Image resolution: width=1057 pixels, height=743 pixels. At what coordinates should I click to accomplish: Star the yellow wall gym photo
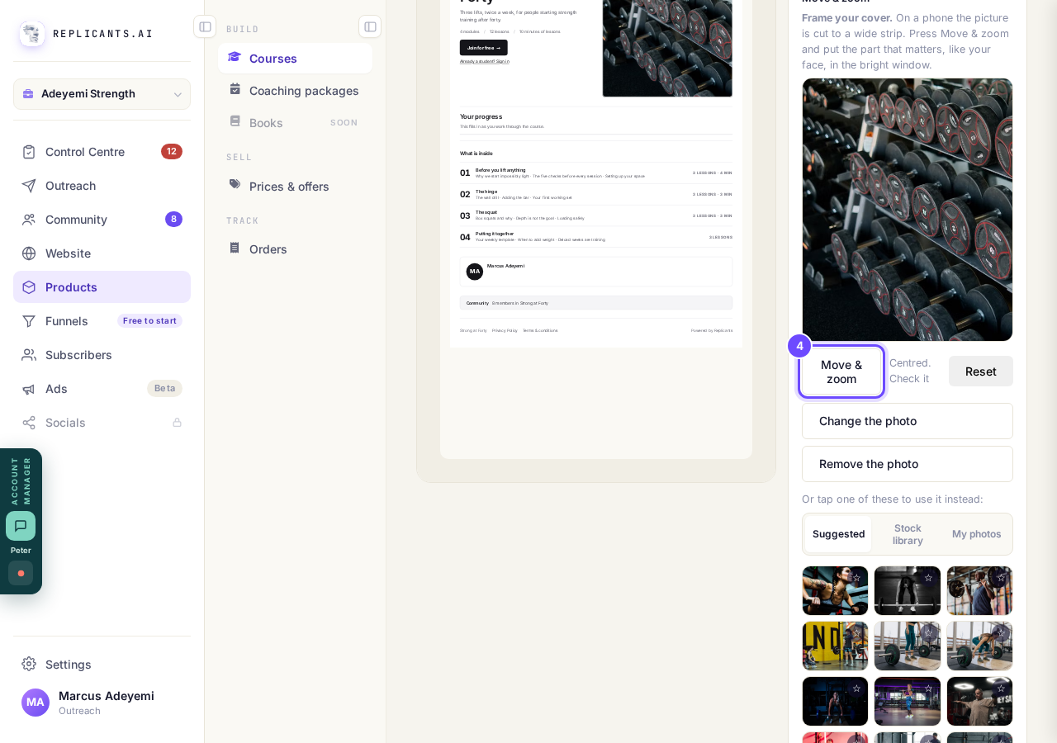click(x=856, y=633)
